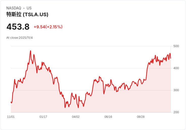Click the 04/02 x-axis date label
This screenshot has width=186, height=130.
[x=76, y=117]
